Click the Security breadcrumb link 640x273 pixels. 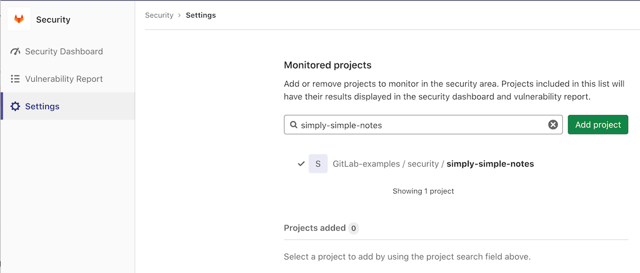click(159, 15)
